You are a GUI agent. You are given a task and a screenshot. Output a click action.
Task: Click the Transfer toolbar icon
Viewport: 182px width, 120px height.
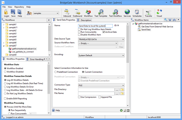click(x=148, y=13)
